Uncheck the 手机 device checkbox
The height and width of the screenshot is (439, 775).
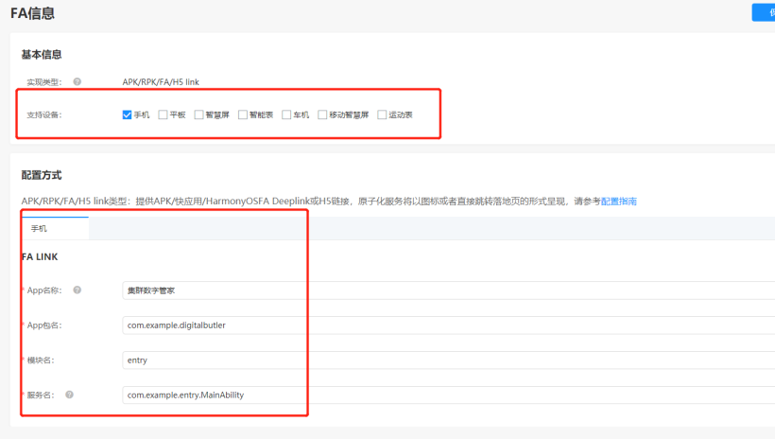(128, 115)
